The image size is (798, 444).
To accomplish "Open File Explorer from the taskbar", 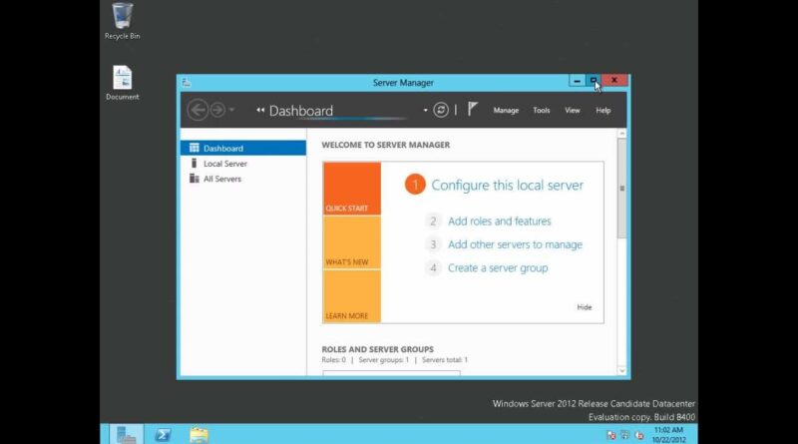I will coord(199,435).
